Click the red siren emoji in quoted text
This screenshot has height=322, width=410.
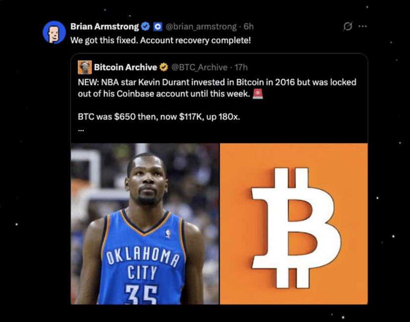click(258, 94)
